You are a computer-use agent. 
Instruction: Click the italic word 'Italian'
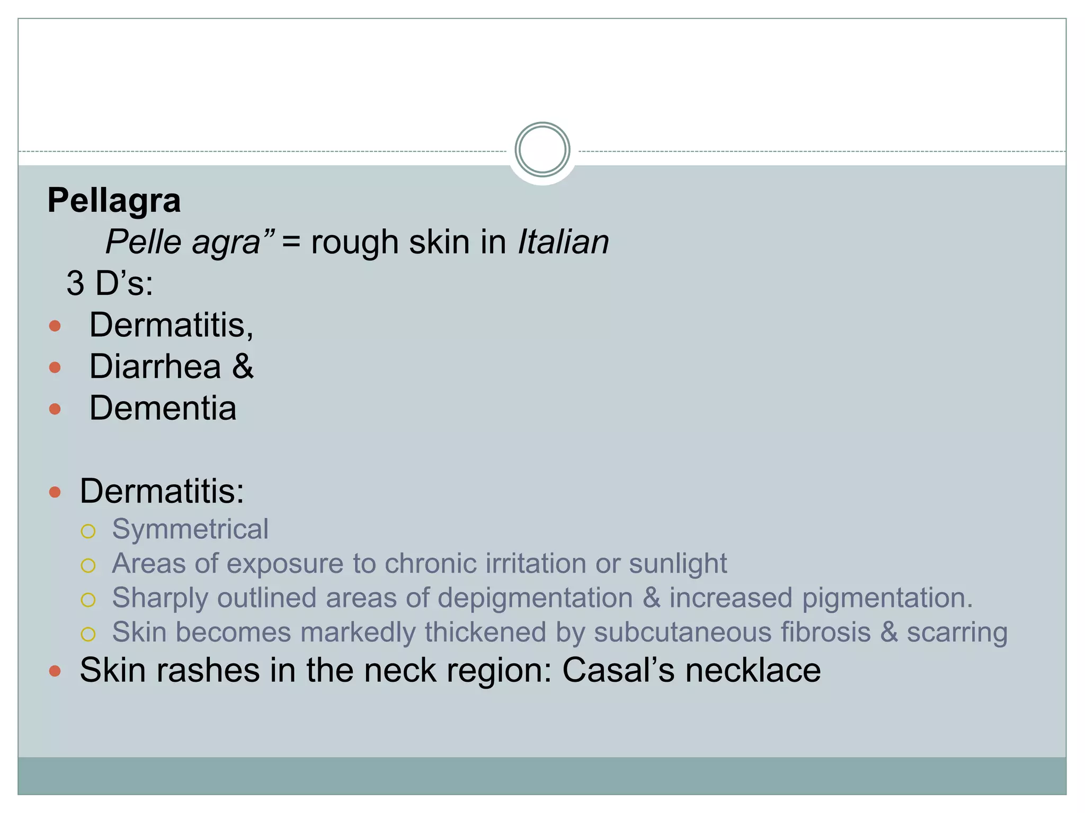pos(563,242)
